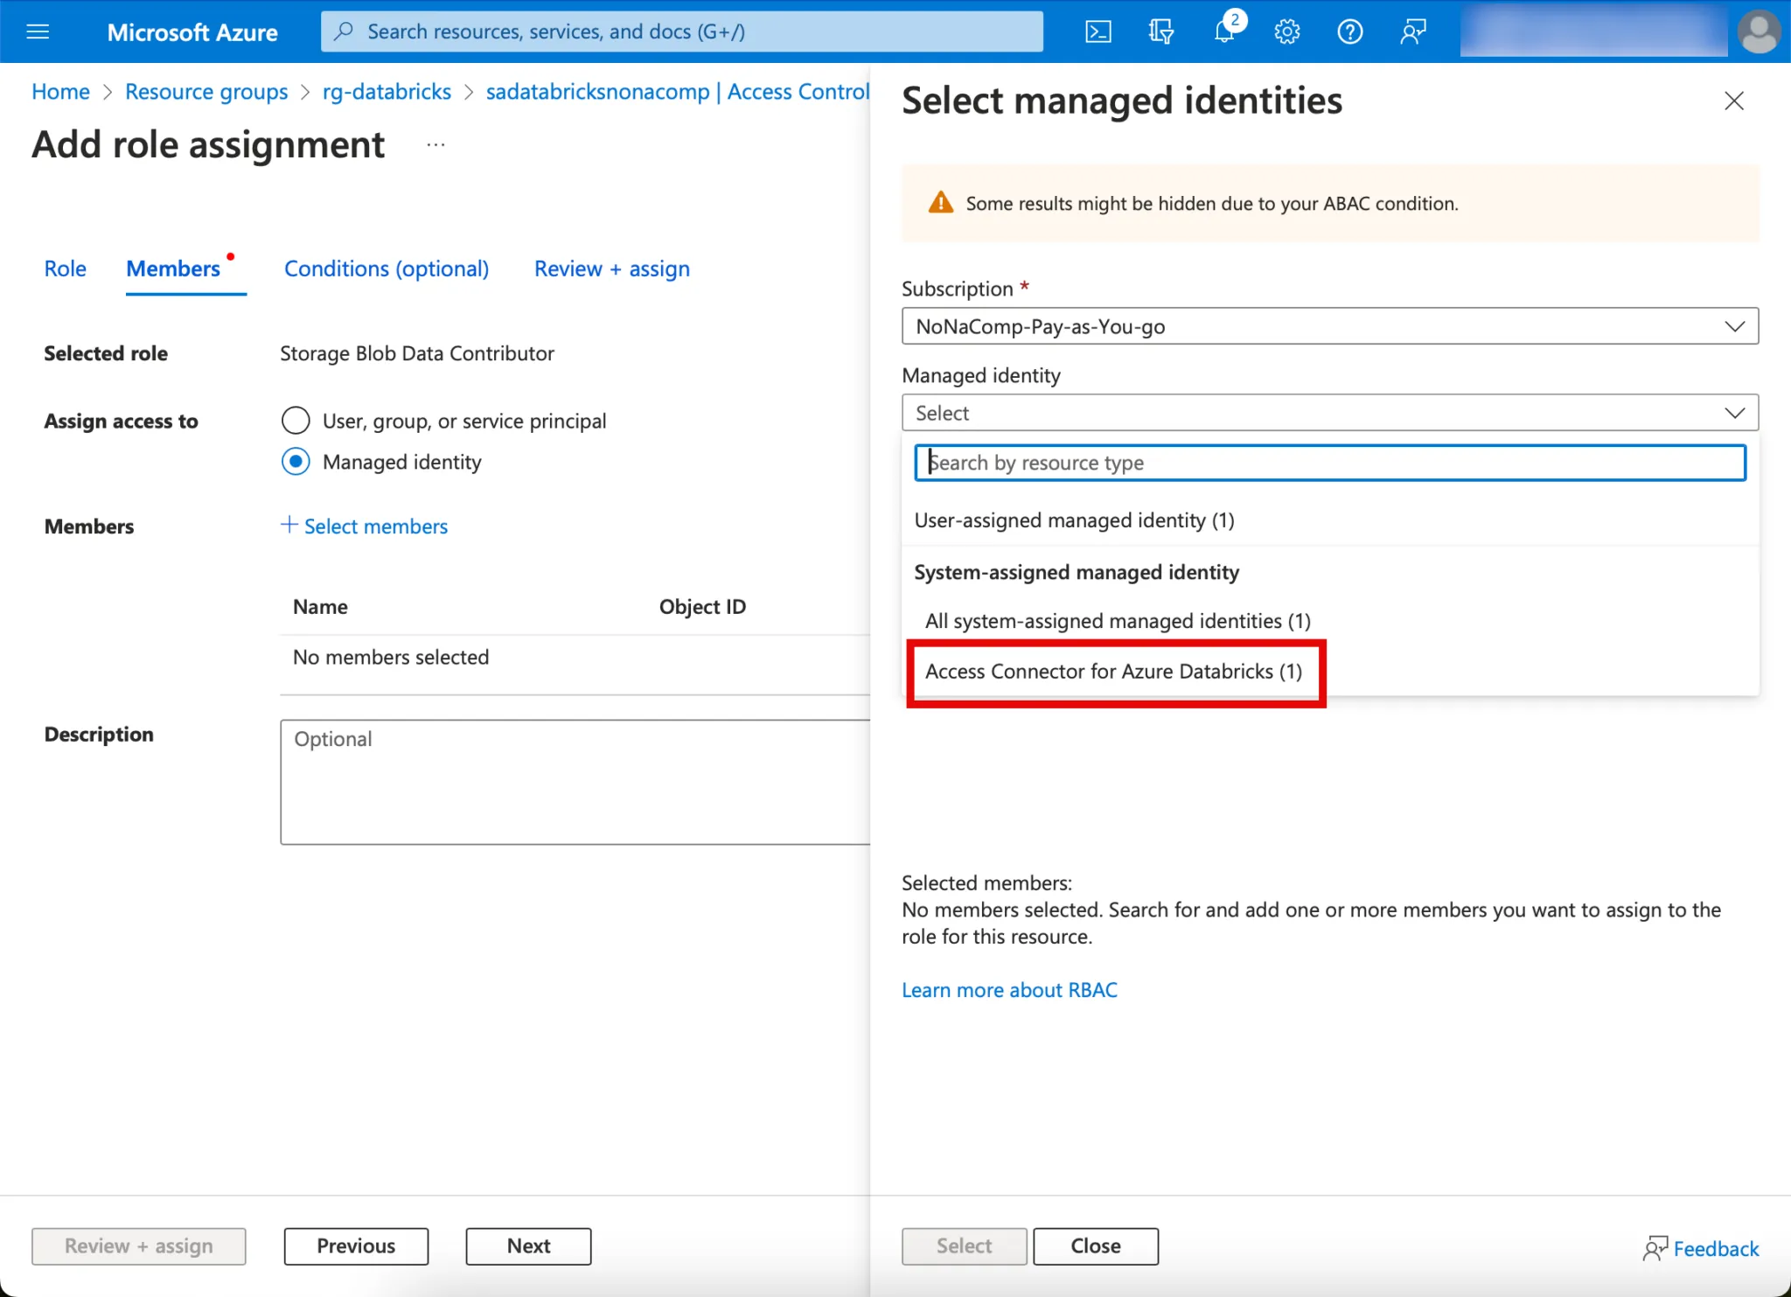Open the portal settings gear
Screen dimensions: 1791x1297
(x=1286, y=32)
